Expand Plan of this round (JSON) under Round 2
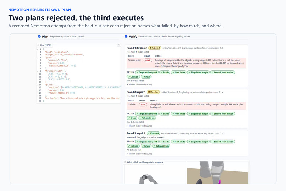286x191 pixels. pyautogui.click(x=139, y=126)
